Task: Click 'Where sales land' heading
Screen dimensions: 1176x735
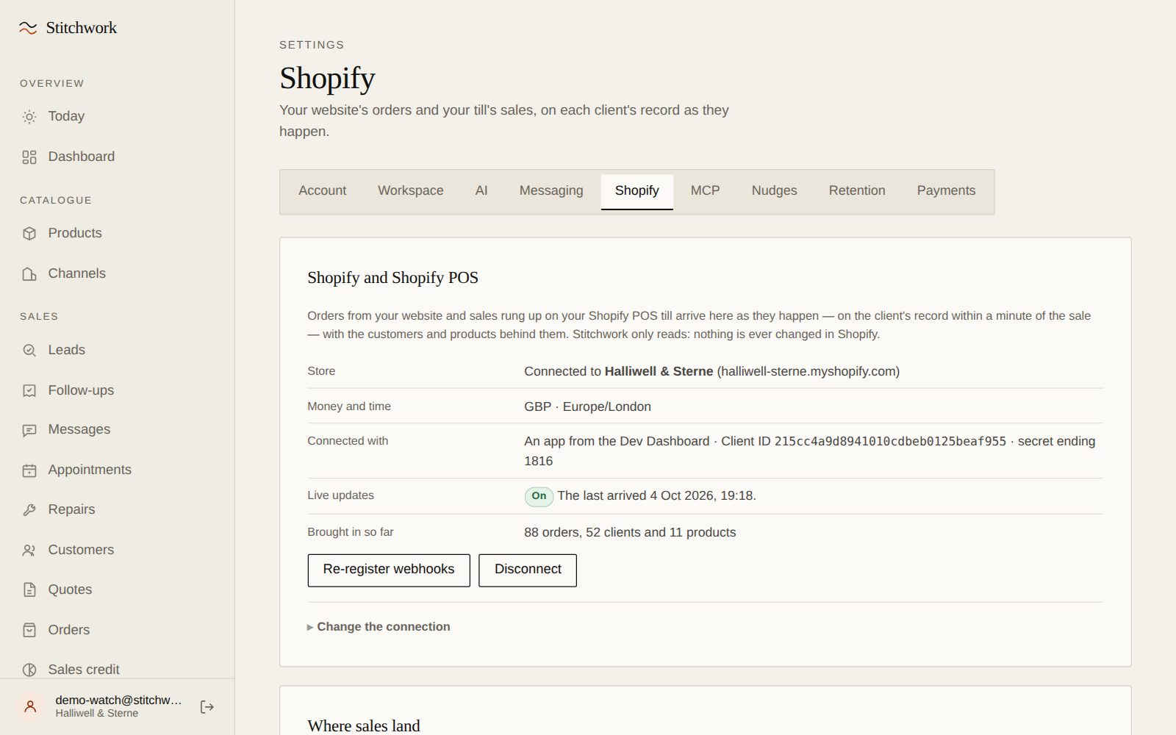Action: click(x=364, y=726)
